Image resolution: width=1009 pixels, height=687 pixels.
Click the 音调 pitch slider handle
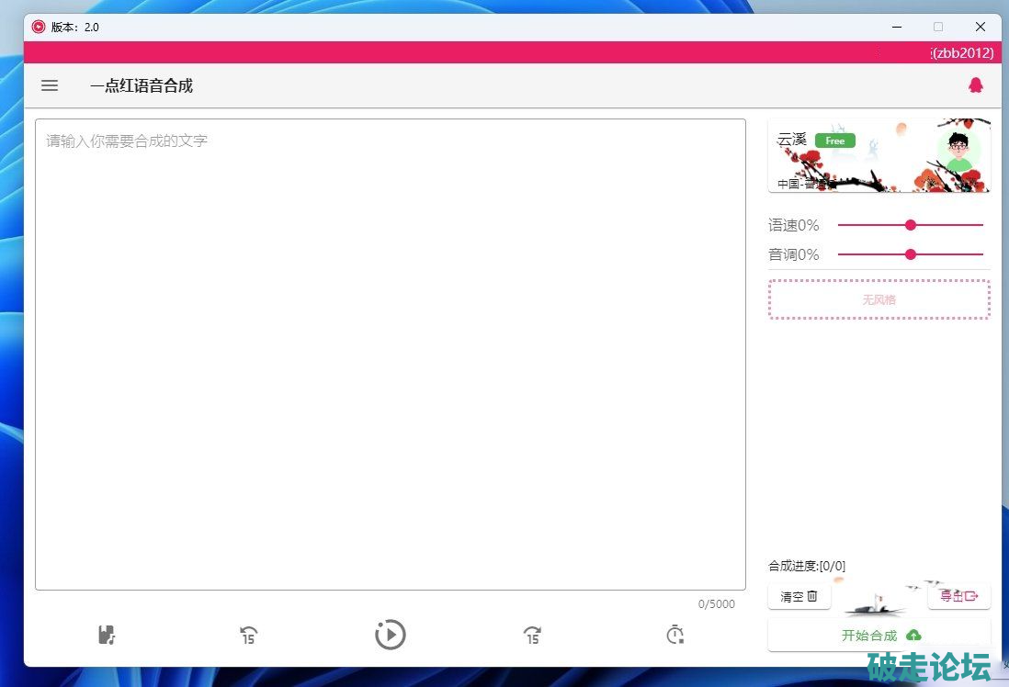pyautogui.click(x=911, y=254)
